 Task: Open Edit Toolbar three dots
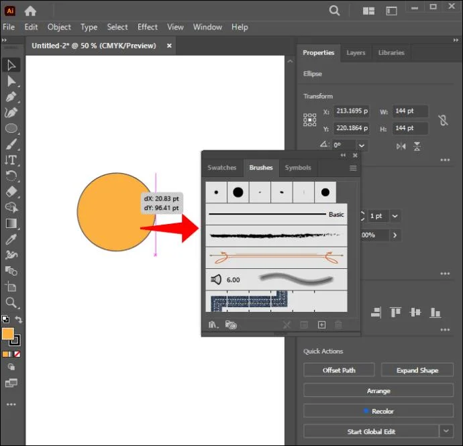11,404
